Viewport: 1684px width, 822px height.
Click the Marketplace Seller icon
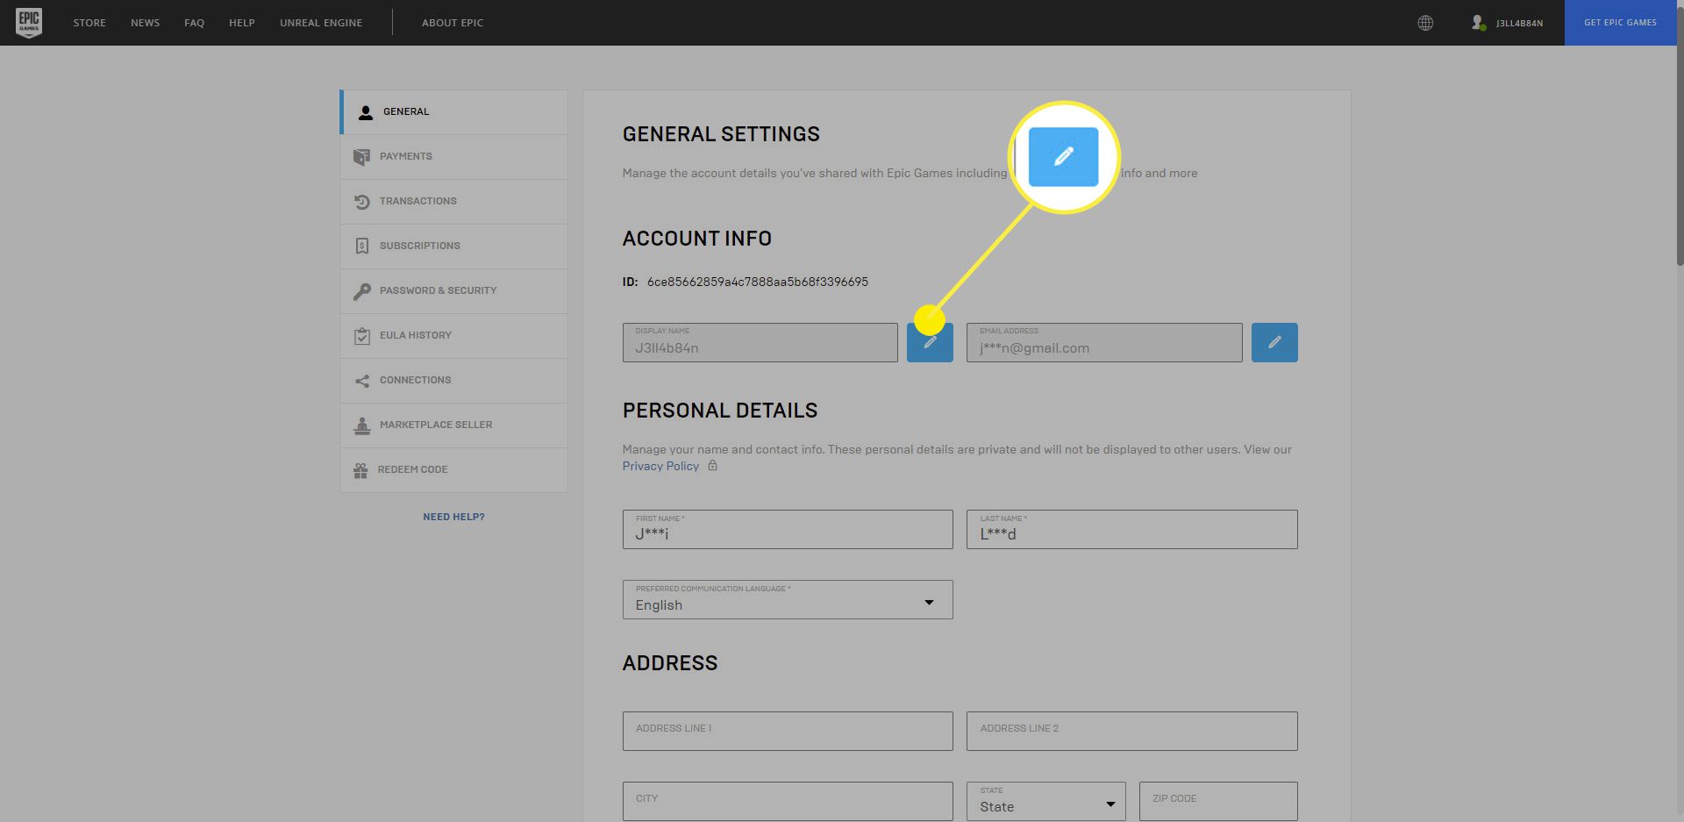pyautogui.click(x=361, y=425)
